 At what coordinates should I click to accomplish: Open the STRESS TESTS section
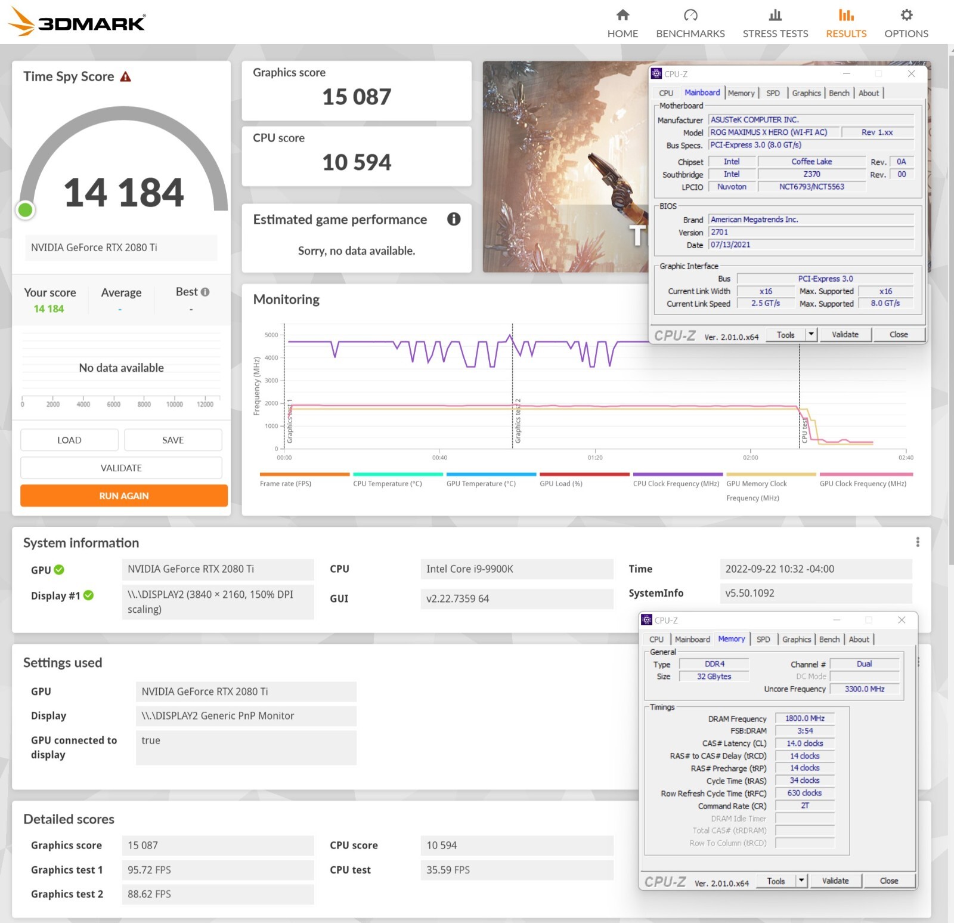(x=775, y=23)
